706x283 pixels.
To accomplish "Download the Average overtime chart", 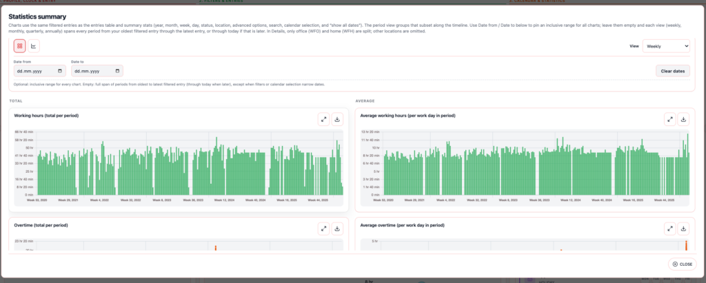I will (x=683, y=228).
